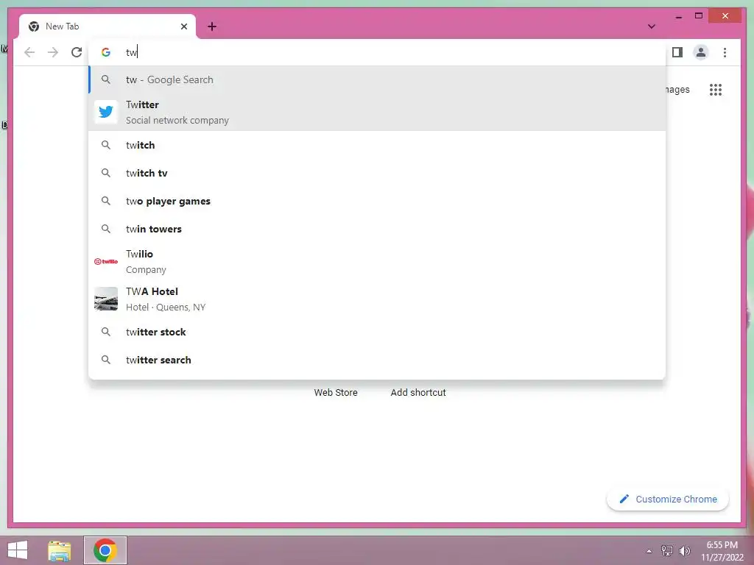Click the Add shortcut button
754x565 pixels.
point(418,393)
